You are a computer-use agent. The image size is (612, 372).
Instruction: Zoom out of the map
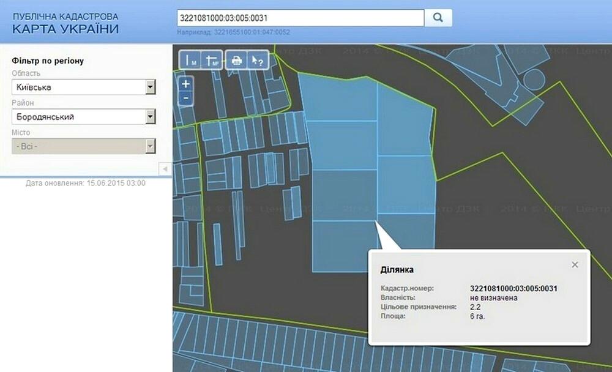tap(186, 98)
